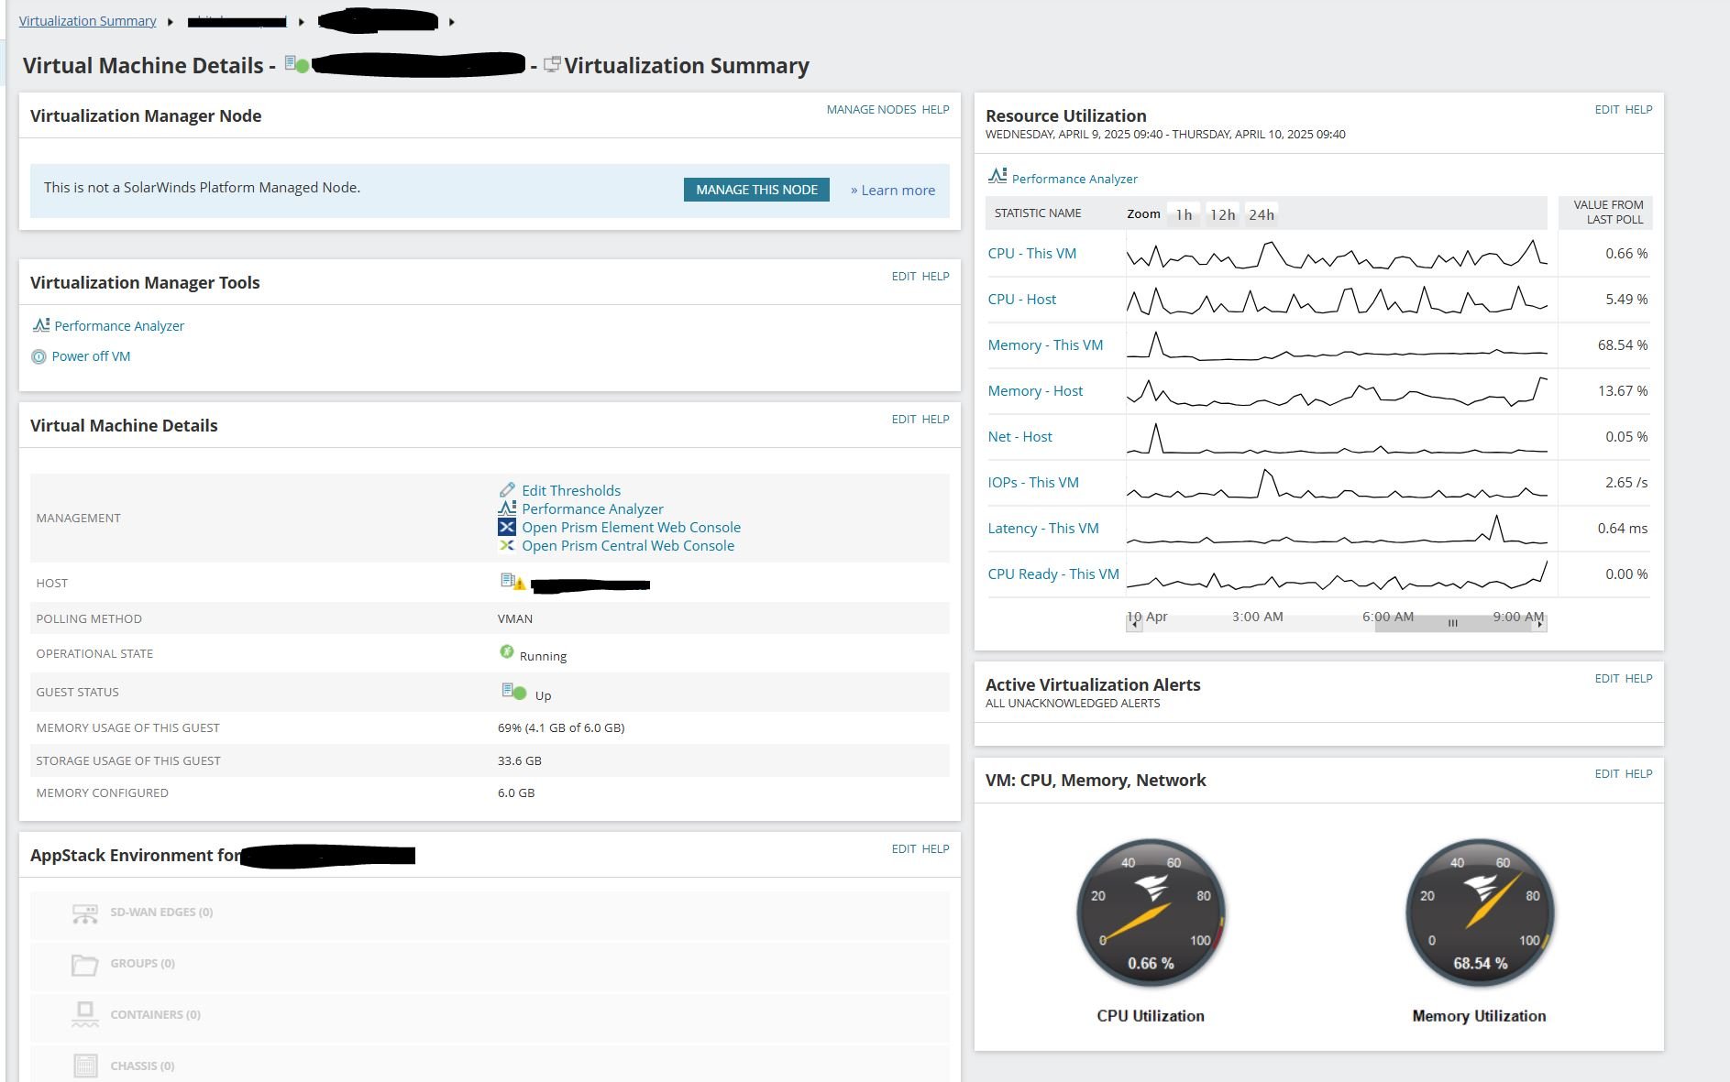Open HELP on the AppStack Environment panel
1730x1082 pixels.
coord(935,849)
